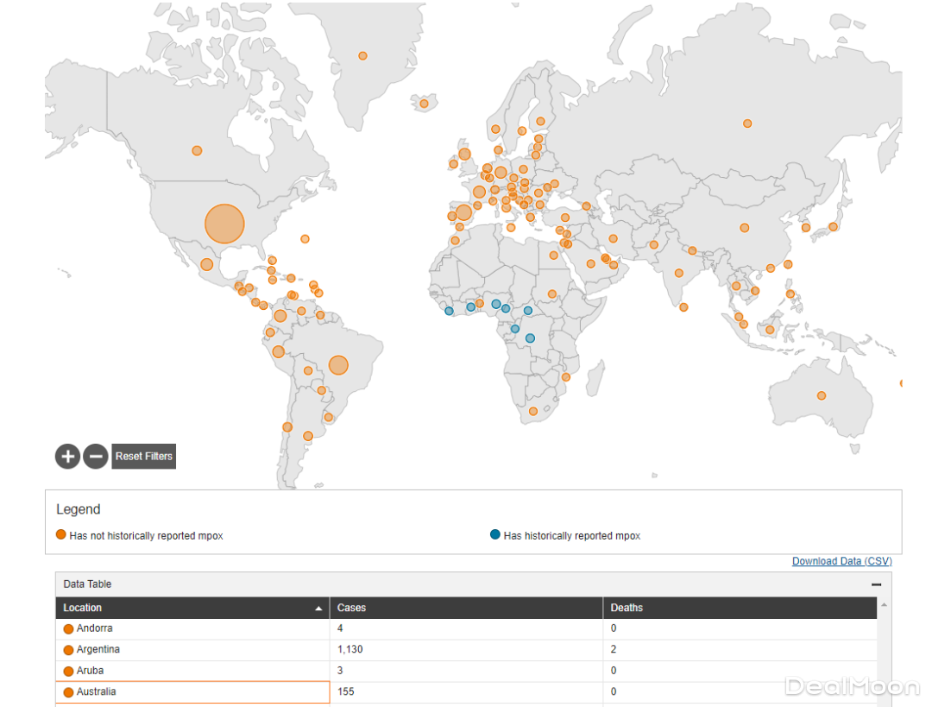Select the Andorra row in the table

(x=95, y=628)
